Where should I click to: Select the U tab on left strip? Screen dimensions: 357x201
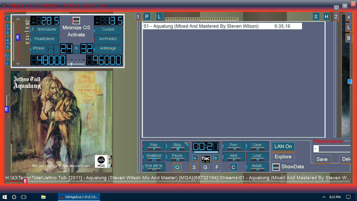pyautogui.click(x=8, y=55)
